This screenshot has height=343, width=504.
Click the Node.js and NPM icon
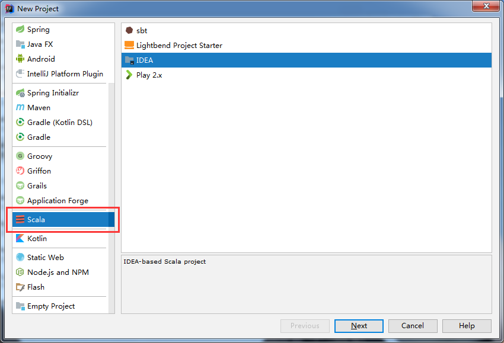[x=20, y=272]
